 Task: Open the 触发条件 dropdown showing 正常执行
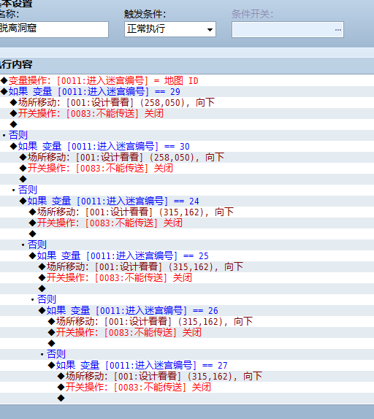(170, 29)
